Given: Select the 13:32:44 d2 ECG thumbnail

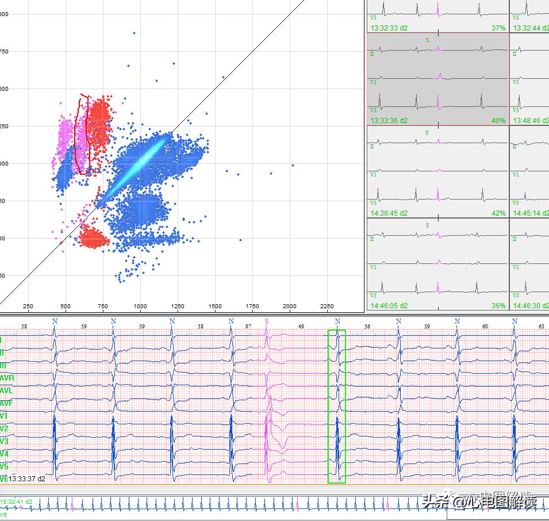Looking at the screenshot, I should point(529,16).
